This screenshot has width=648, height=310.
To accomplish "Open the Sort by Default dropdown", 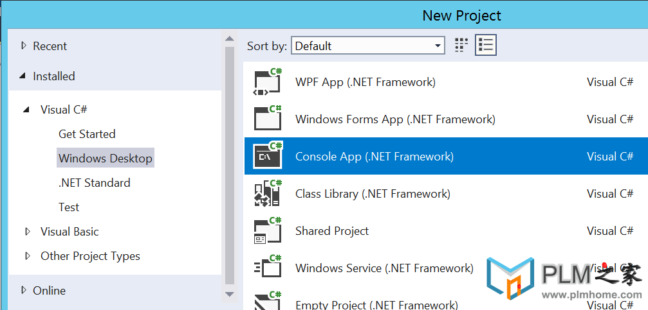I will click(368, 46).
